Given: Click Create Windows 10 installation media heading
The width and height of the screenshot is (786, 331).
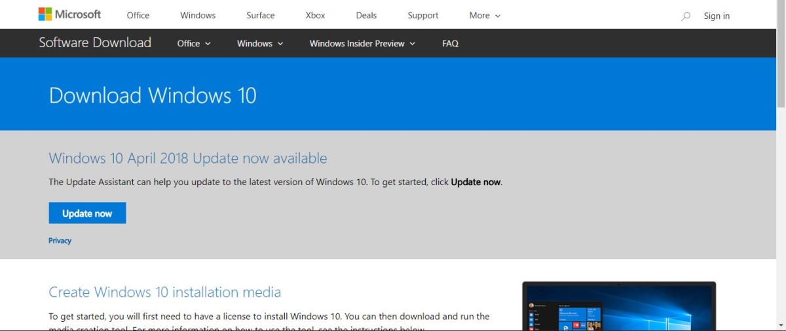Looking at the screenshot, I should [x=165, y=292].
